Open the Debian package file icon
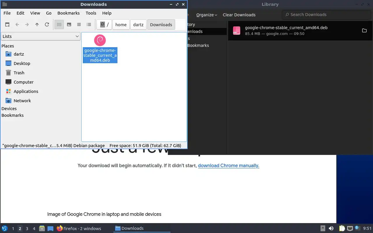373x233 pixels. tap(100, 40)
